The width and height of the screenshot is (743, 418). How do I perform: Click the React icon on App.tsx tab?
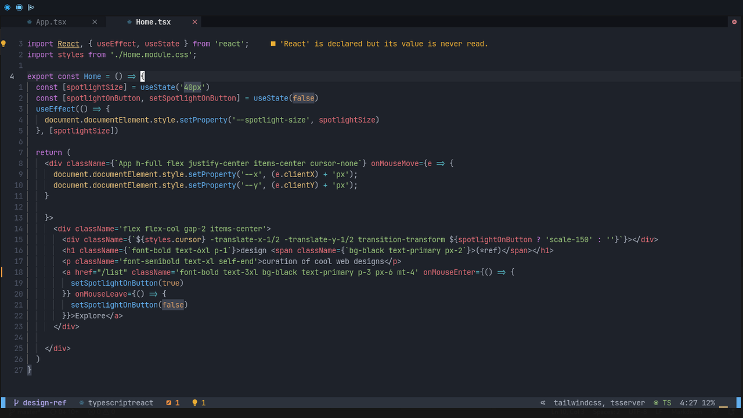click(x=30, y=22)
